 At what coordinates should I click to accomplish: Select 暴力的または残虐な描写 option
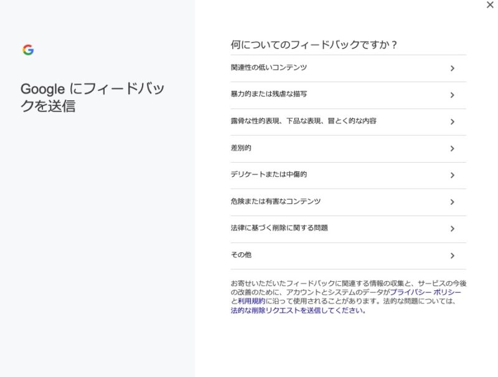click(x=349, y=95)
